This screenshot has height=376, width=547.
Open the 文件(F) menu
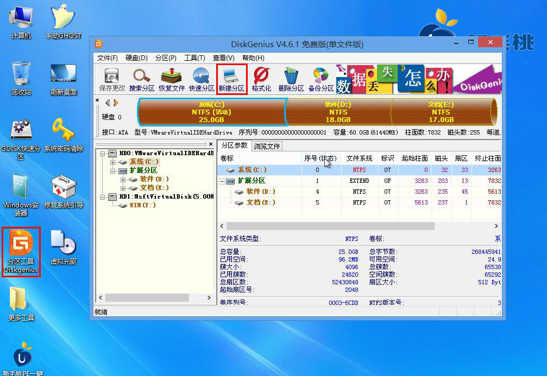click(x=107, y=58)
